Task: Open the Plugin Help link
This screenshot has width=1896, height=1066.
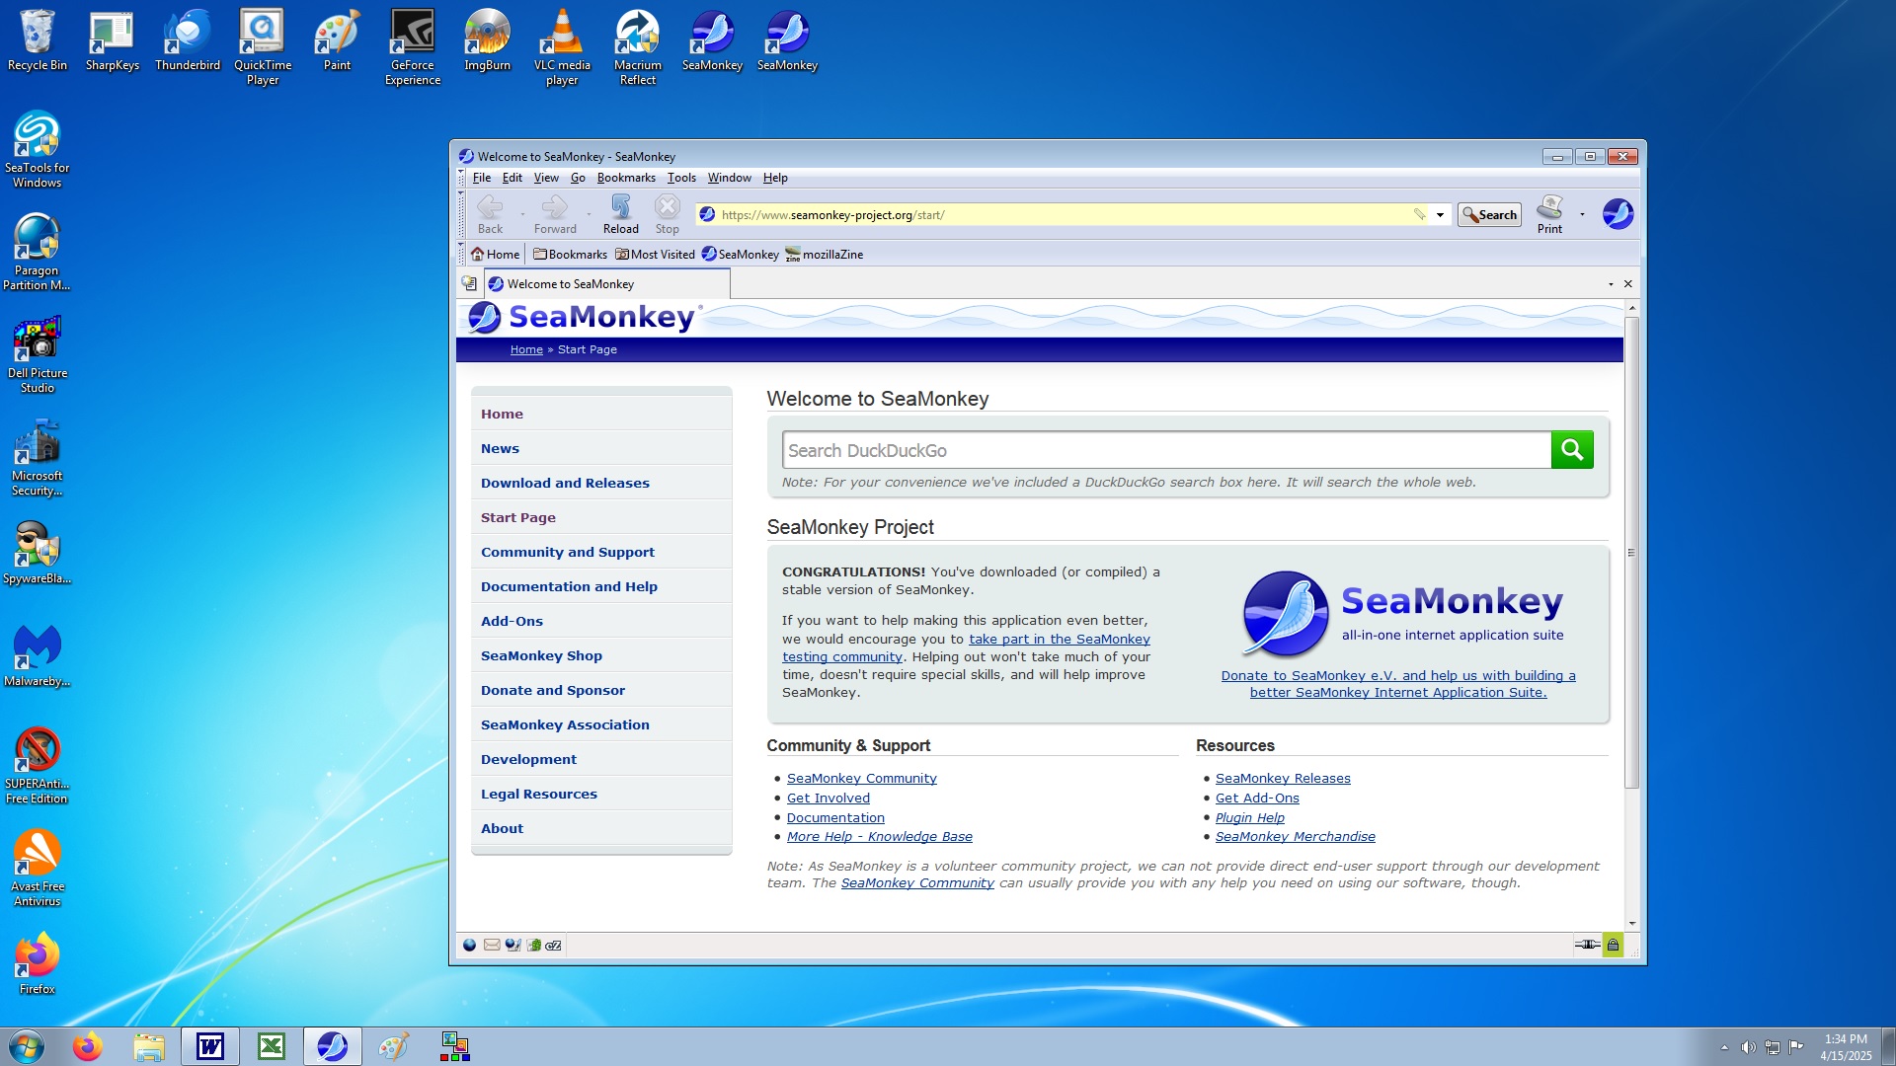Action: tap(1249, 818)
